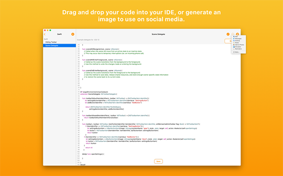
Task: Click the orange pencil edit icon
Action: [x=228, y=34]
